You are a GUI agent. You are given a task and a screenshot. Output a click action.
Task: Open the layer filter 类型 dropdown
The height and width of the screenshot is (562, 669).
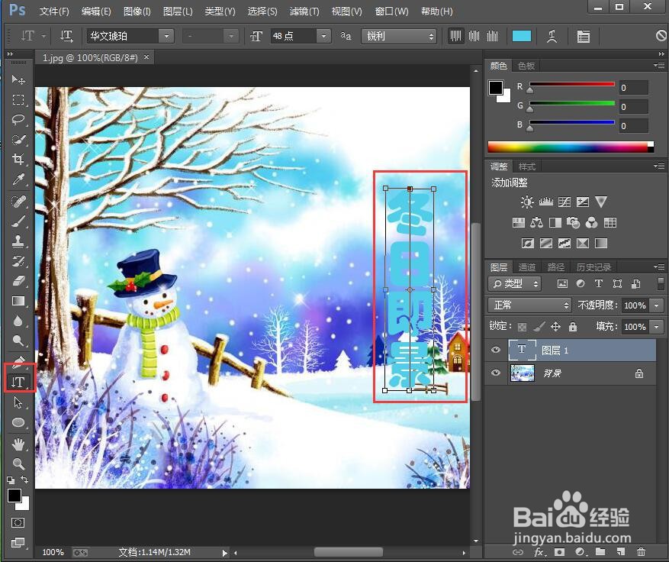point(515,283)
